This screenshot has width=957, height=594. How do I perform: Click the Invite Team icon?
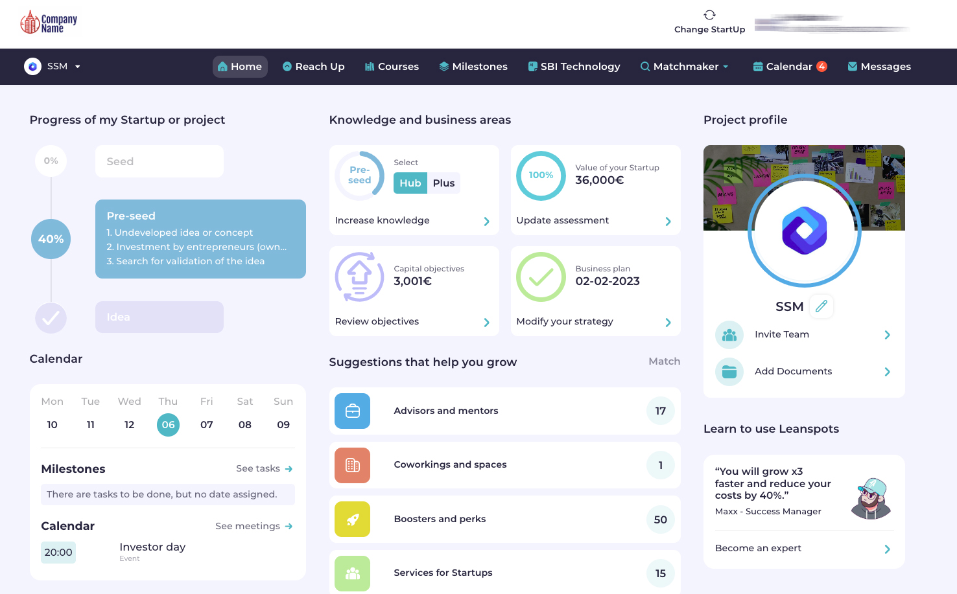click(x=729, y=334)
